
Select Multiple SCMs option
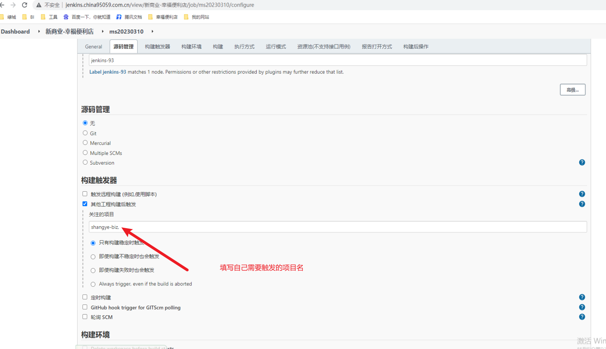click(85, 153)
